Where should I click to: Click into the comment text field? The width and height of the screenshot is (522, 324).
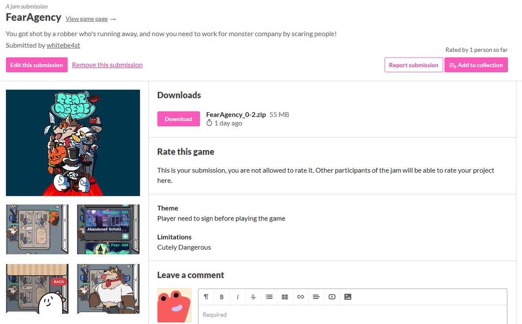click(353, 314)
